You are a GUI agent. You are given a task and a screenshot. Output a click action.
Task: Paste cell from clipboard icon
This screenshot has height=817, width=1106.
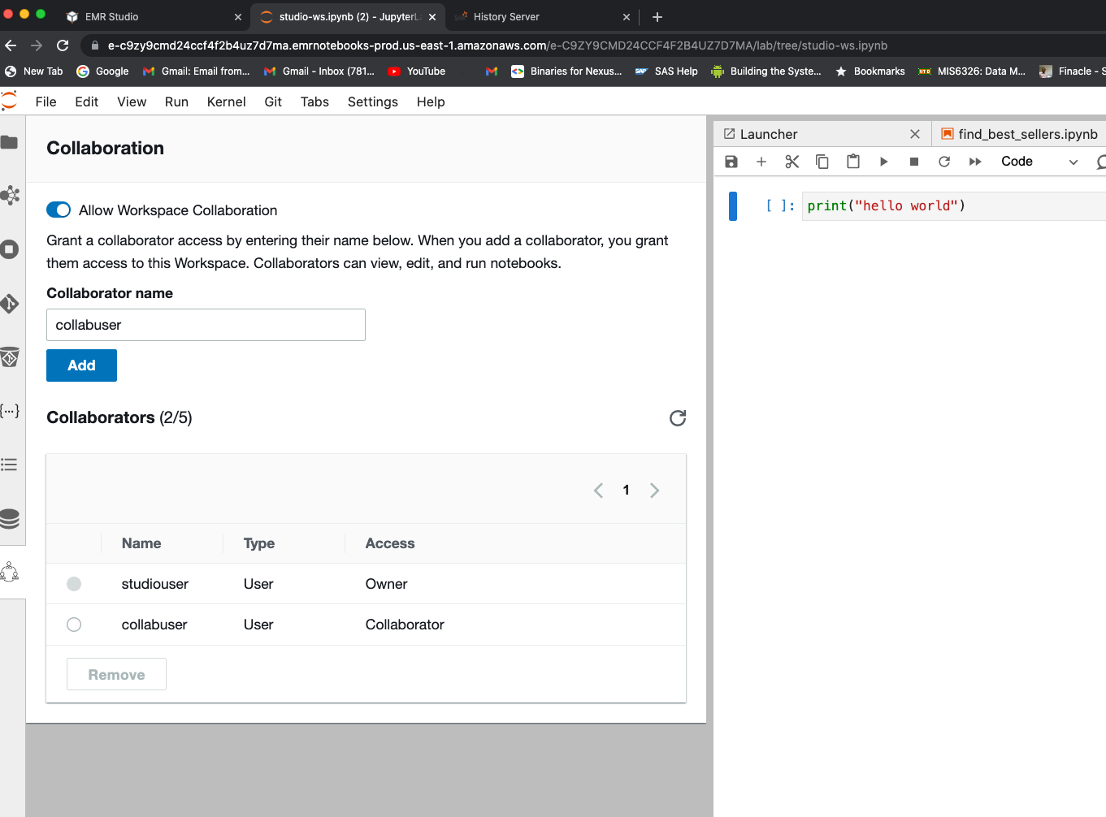(853, 161)
